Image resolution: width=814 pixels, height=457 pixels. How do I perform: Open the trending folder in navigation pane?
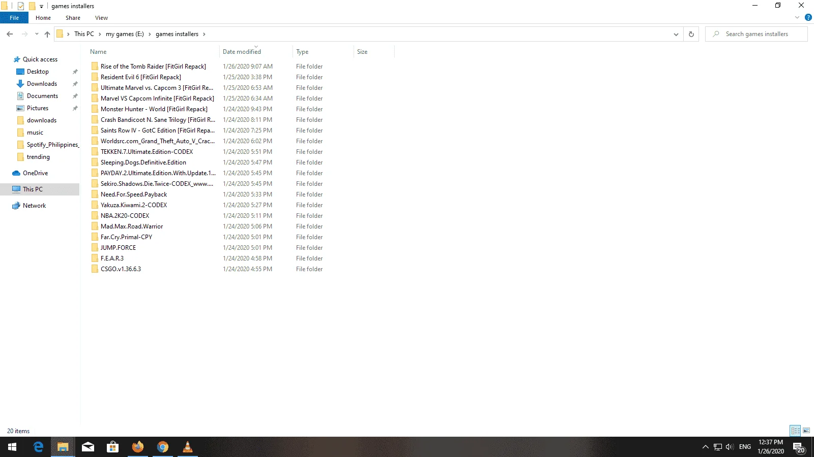[x=38, y=157]
